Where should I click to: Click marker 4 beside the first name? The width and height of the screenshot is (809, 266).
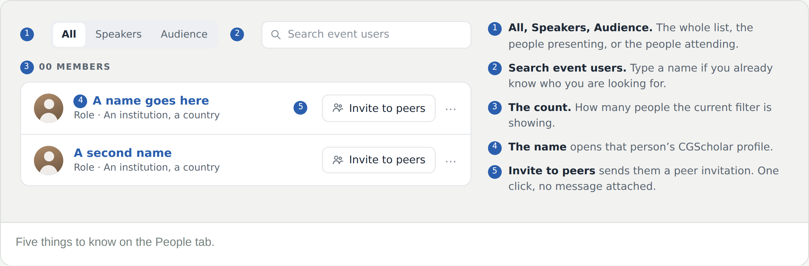click(80, 101)
